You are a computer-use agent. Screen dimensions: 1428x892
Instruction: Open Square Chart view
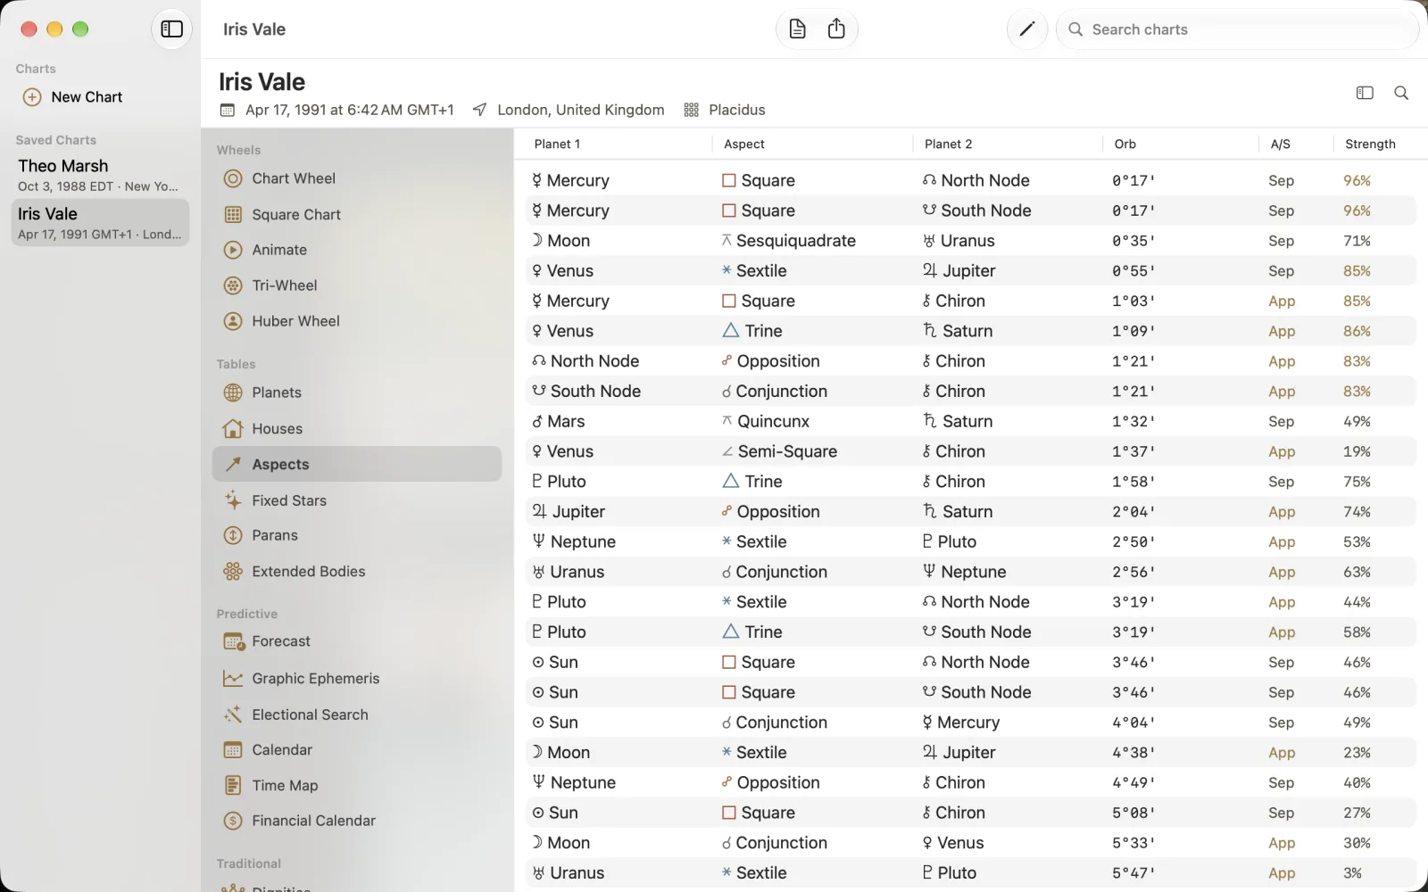point(357,214)
